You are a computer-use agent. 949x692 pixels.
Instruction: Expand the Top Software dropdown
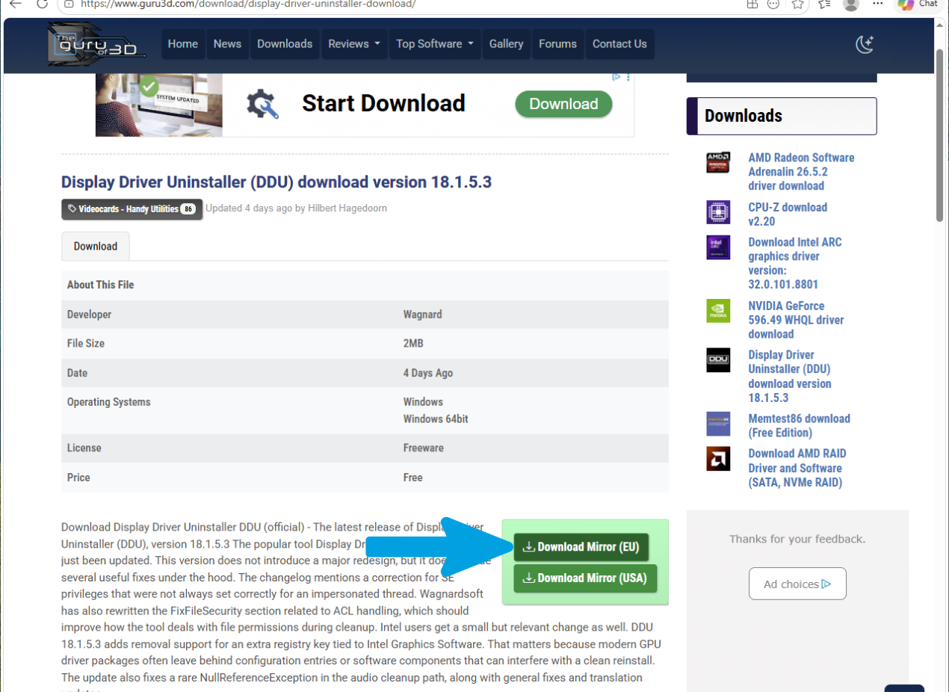click(x=435, y=44)
